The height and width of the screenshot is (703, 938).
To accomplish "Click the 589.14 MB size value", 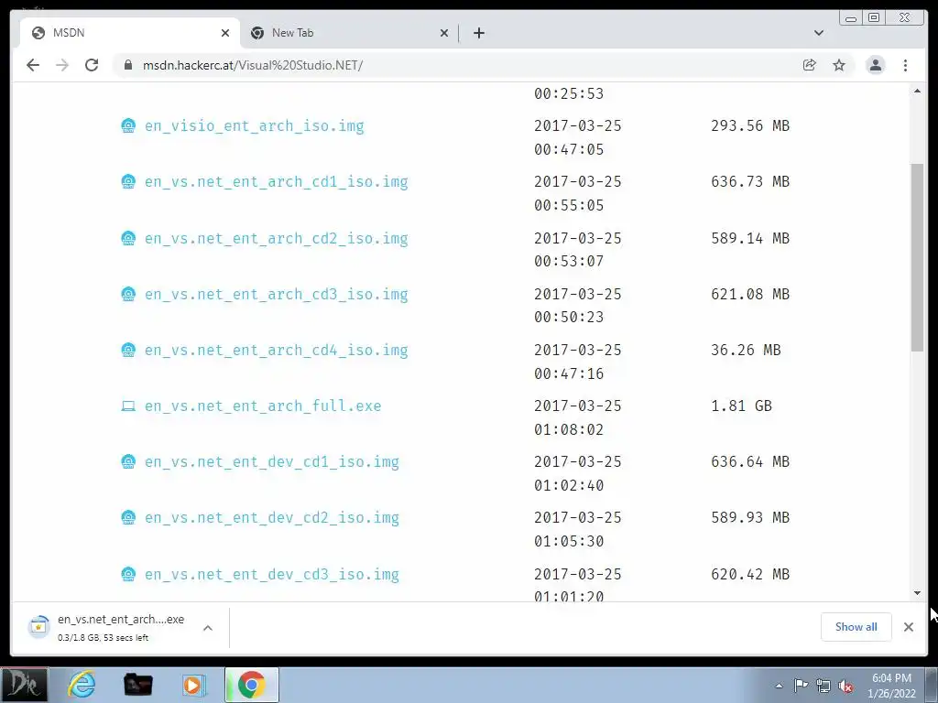I will coord(750,238).
